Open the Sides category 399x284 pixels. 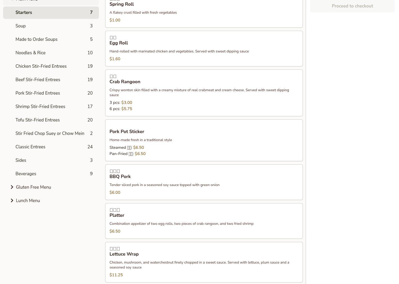[x=51, y=160]
